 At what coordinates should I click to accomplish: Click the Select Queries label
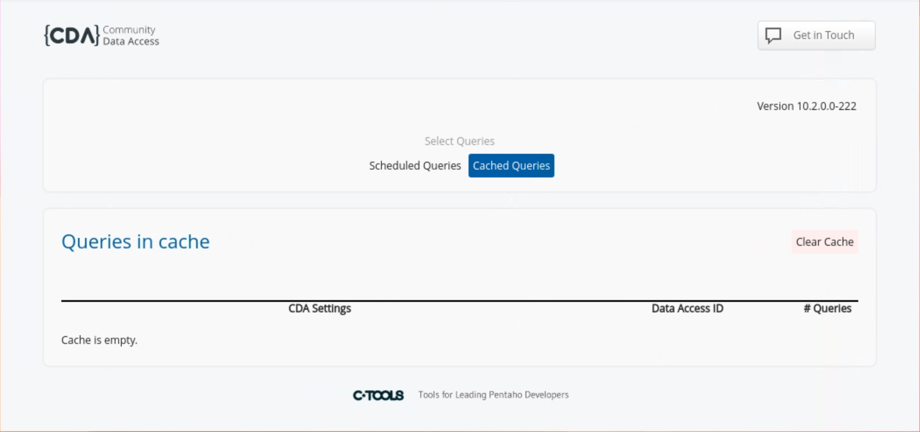(459, 141)
